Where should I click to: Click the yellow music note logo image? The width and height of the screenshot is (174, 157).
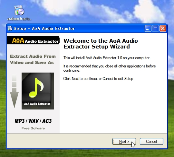tap(38, 91)
